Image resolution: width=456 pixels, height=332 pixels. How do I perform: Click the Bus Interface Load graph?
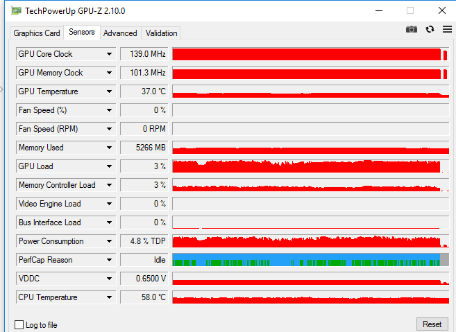(x=310, y=222)
